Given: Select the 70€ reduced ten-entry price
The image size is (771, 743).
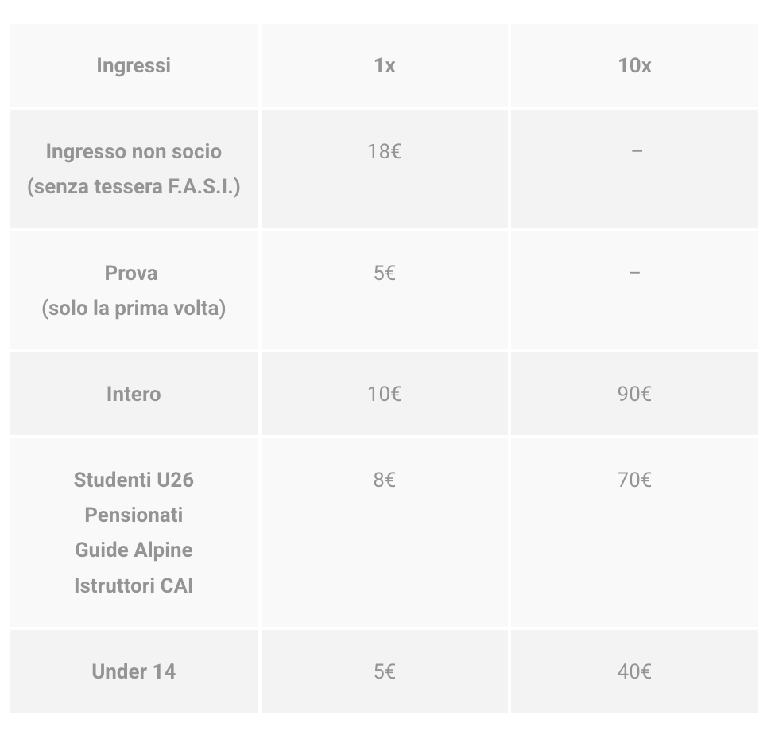Looking at the screenshot, I should tap(634, 480).
